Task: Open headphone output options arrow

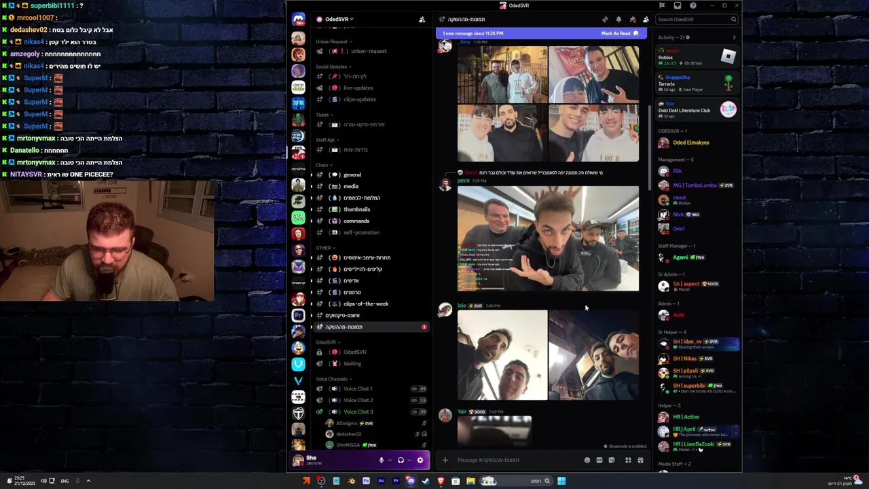Action: [409, 460]
